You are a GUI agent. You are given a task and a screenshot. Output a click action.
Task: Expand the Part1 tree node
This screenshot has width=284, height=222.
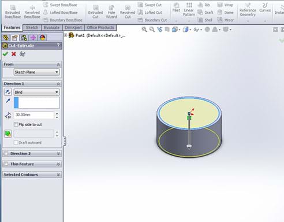pyautogui.click(x=65, y=35)
